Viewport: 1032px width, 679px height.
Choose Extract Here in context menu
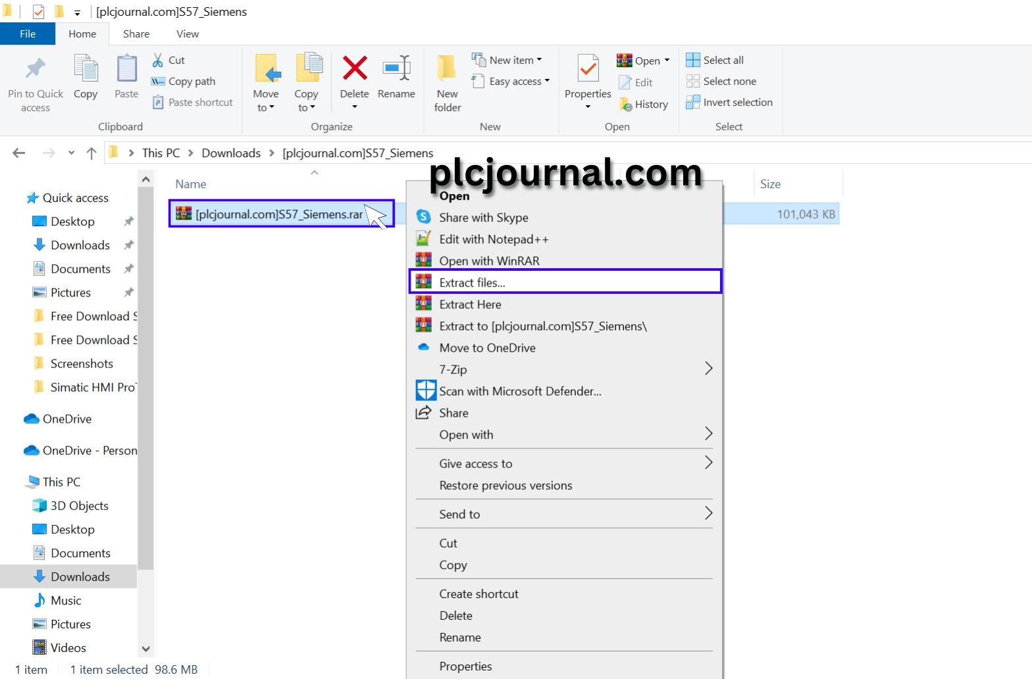click(565, 304)
